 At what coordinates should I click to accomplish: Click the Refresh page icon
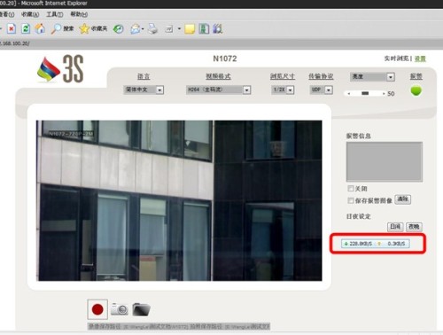click(x=26, y=29)
